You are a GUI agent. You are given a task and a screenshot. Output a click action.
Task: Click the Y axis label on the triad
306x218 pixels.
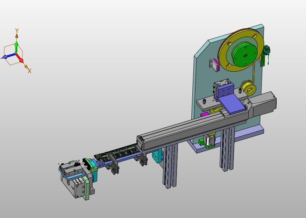coord(17,31)
